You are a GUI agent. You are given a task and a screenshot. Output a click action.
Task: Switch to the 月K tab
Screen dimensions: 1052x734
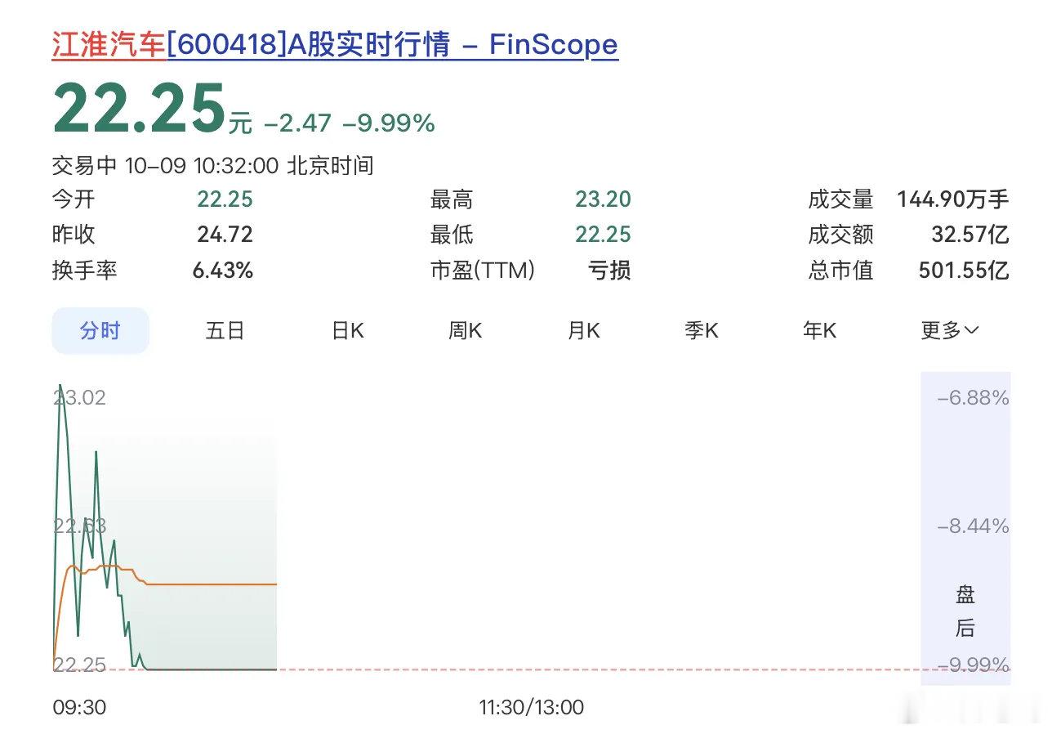coord(583,331)
